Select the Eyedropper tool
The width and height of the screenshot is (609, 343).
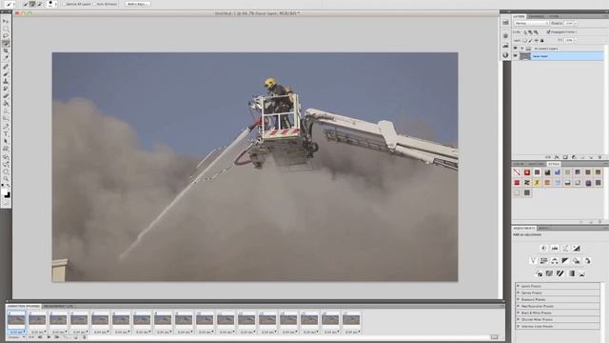point(6,58)
